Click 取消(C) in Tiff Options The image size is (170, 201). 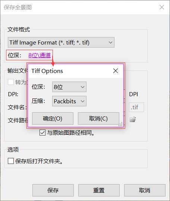[x=98, y=118]
